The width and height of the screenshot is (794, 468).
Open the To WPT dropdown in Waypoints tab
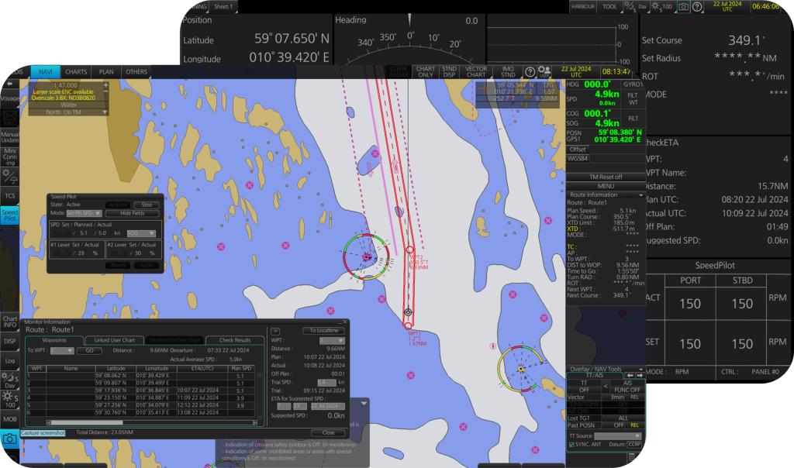[62, 351]
